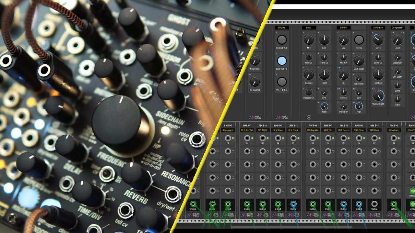The width and height of the screenshot is (415, 233).
Task: Click the IN jack of the Resonance module
Action: point(228,138)
